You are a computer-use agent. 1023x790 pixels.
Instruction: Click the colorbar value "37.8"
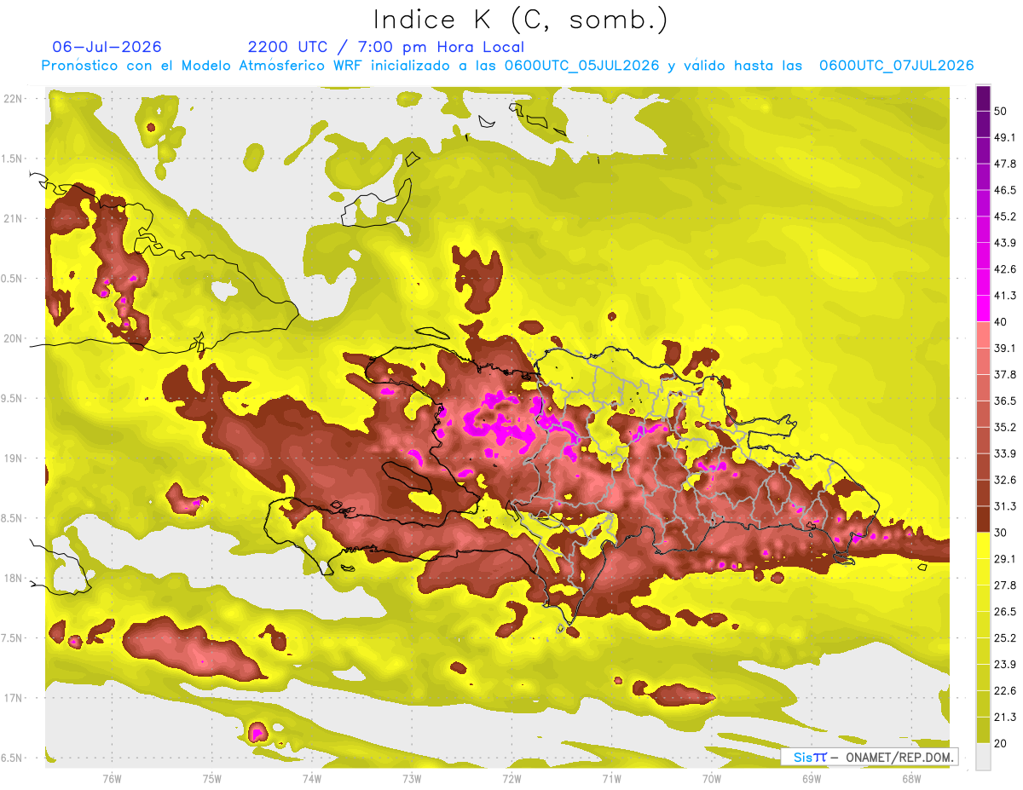1006,374
